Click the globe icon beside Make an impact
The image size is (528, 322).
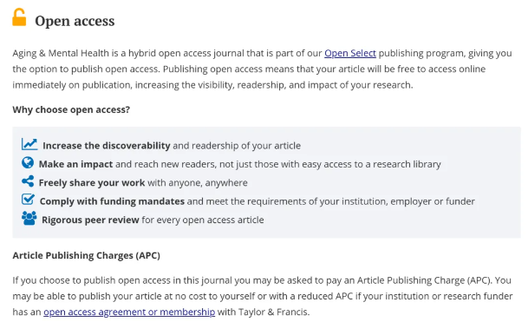pos(28,163)
